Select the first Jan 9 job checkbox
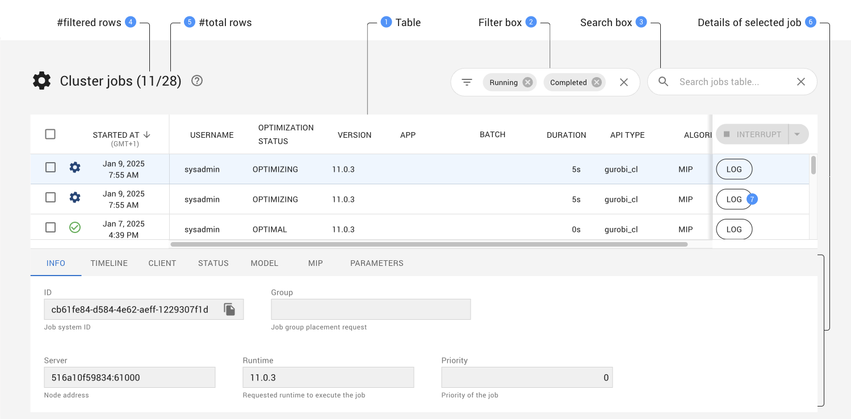The image size is (851, 419). point(51,167)
